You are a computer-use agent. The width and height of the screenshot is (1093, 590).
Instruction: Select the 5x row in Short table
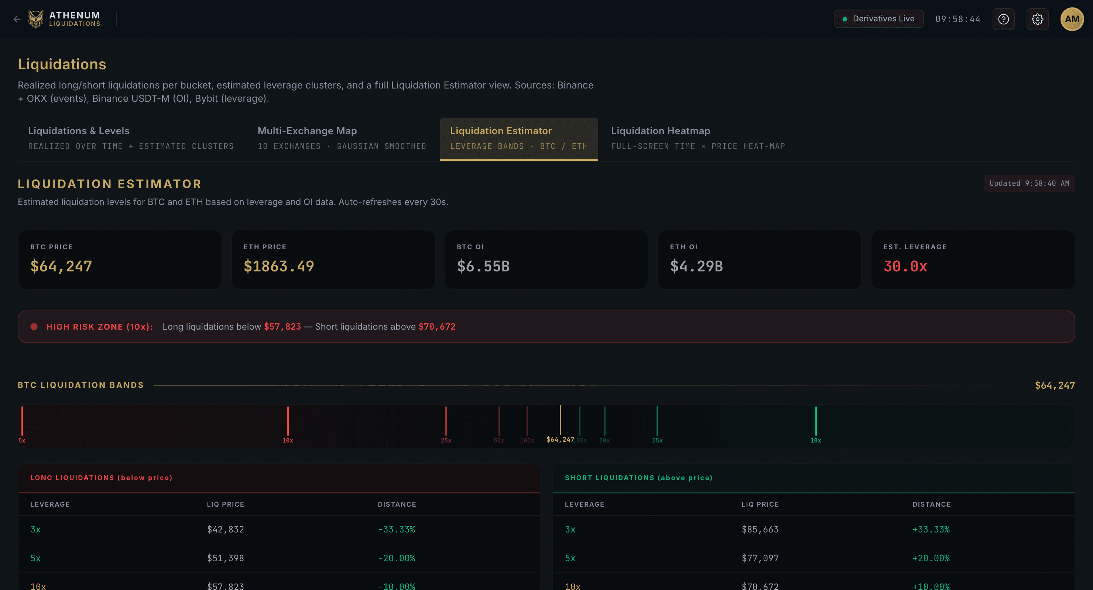[x=814, y=558]
